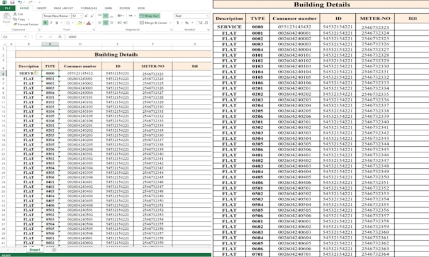Apply the comma number style
This screenshot has height=257, width=429.
click(x=192, y=23)
